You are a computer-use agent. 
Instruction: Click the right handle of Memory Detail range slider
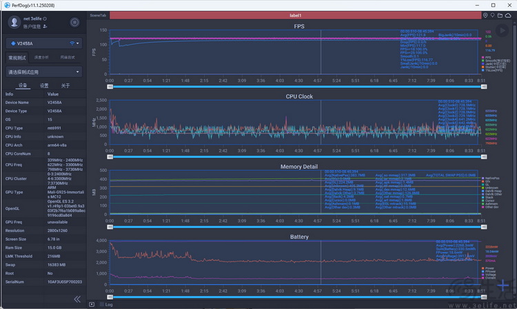[x=484, y=227]
